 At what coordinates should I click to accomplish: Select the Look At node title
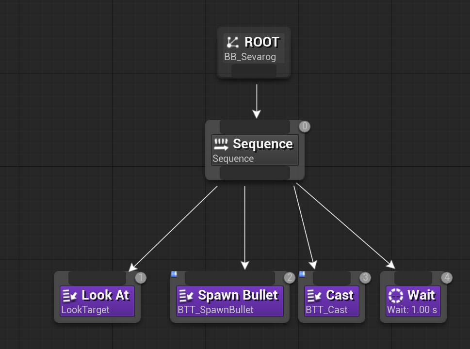(x=106, y=295)
